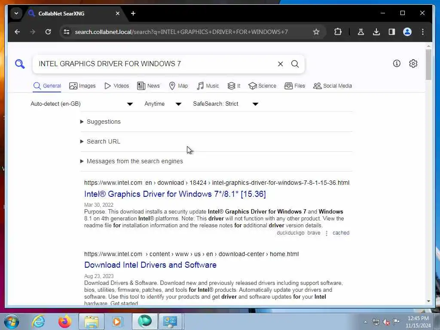
Task: Open Download Intel Drivers and Software result
Action: 150,265
